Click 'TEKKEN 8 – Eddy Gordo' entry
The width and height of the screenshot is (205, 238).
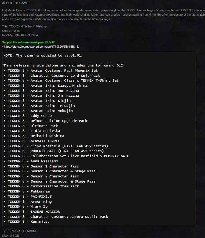pyautogui.click(x=30, y=116)
